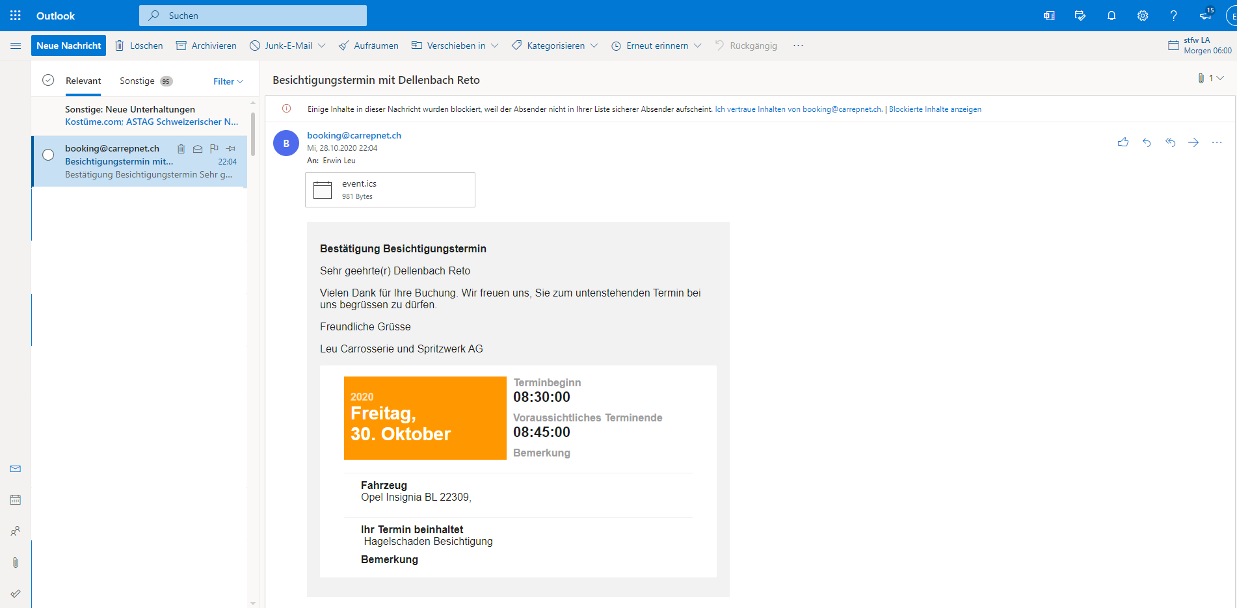1237x608 pixels.
Task: Click the Blockierte Inhalte anzeigen link
Action: [935, 109]
